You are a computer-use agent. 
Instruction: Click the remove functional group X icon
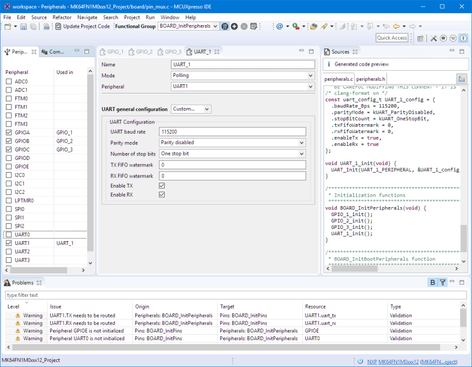244,26
